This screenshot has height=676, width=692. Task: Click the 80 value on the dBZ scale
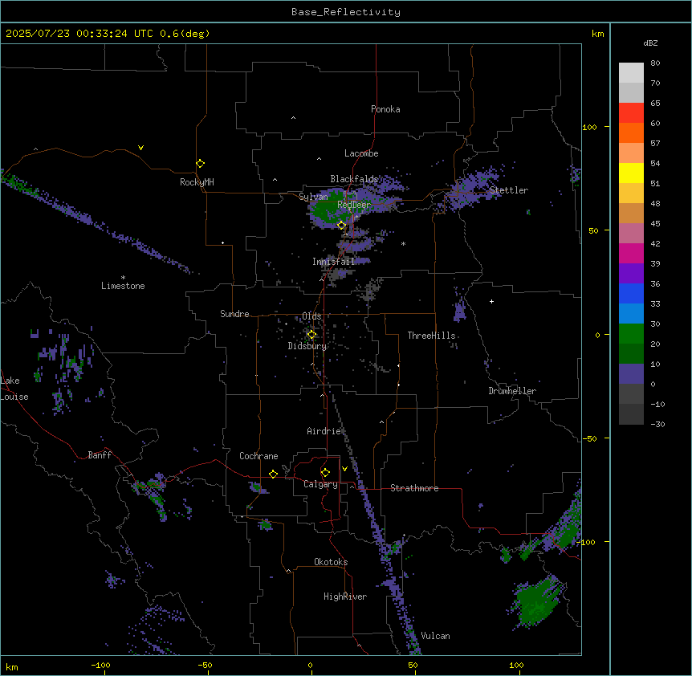655,63
